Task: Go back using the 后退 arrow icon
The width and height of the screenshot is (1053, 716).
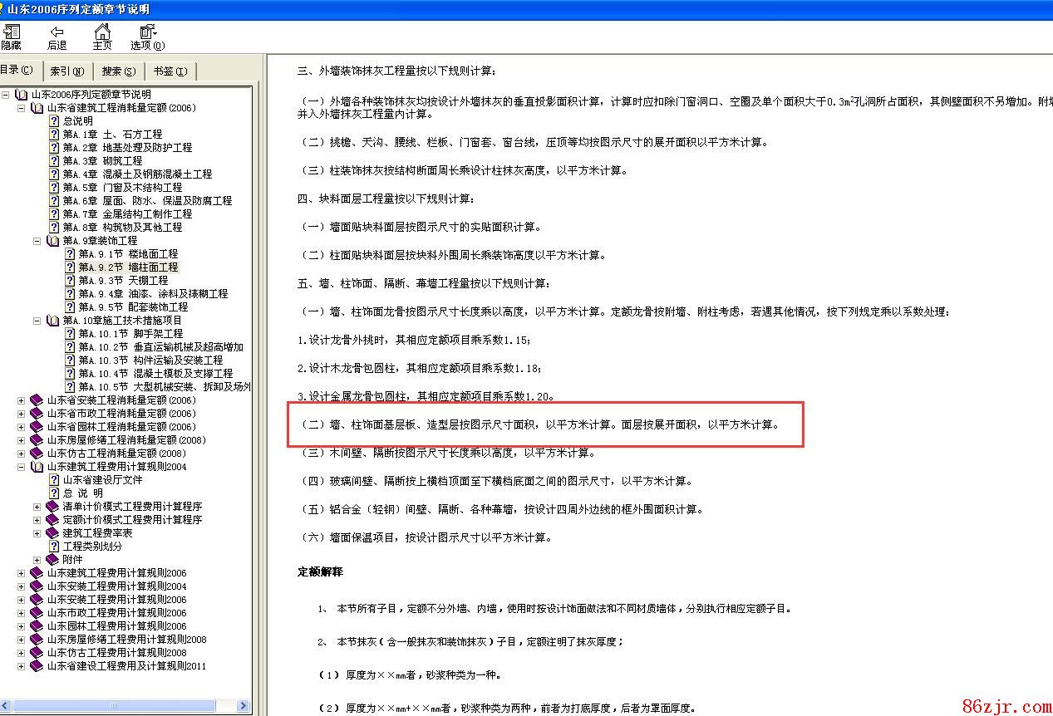Action: click(57, 33)
